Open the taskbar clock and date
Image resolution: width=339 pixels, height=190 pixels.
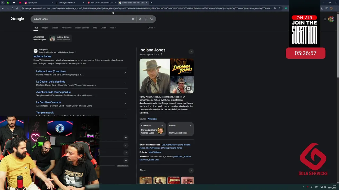tap(332, 187)
